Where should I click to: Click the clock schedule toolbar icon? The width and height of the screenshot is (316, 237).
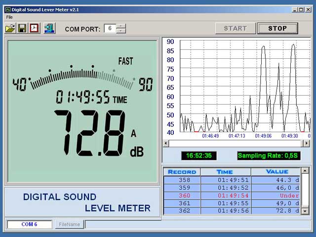point(35,28)
